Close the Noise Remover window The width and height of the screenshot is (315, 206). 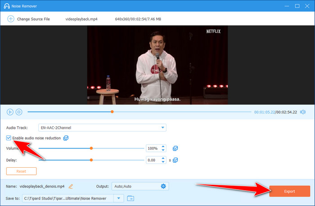pyautogui.click(x=307, y=6)
